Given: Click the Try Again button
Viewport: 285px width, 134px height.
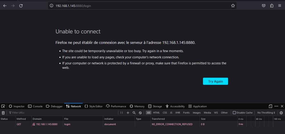Looking at the screenshot, I should point(215,81).
